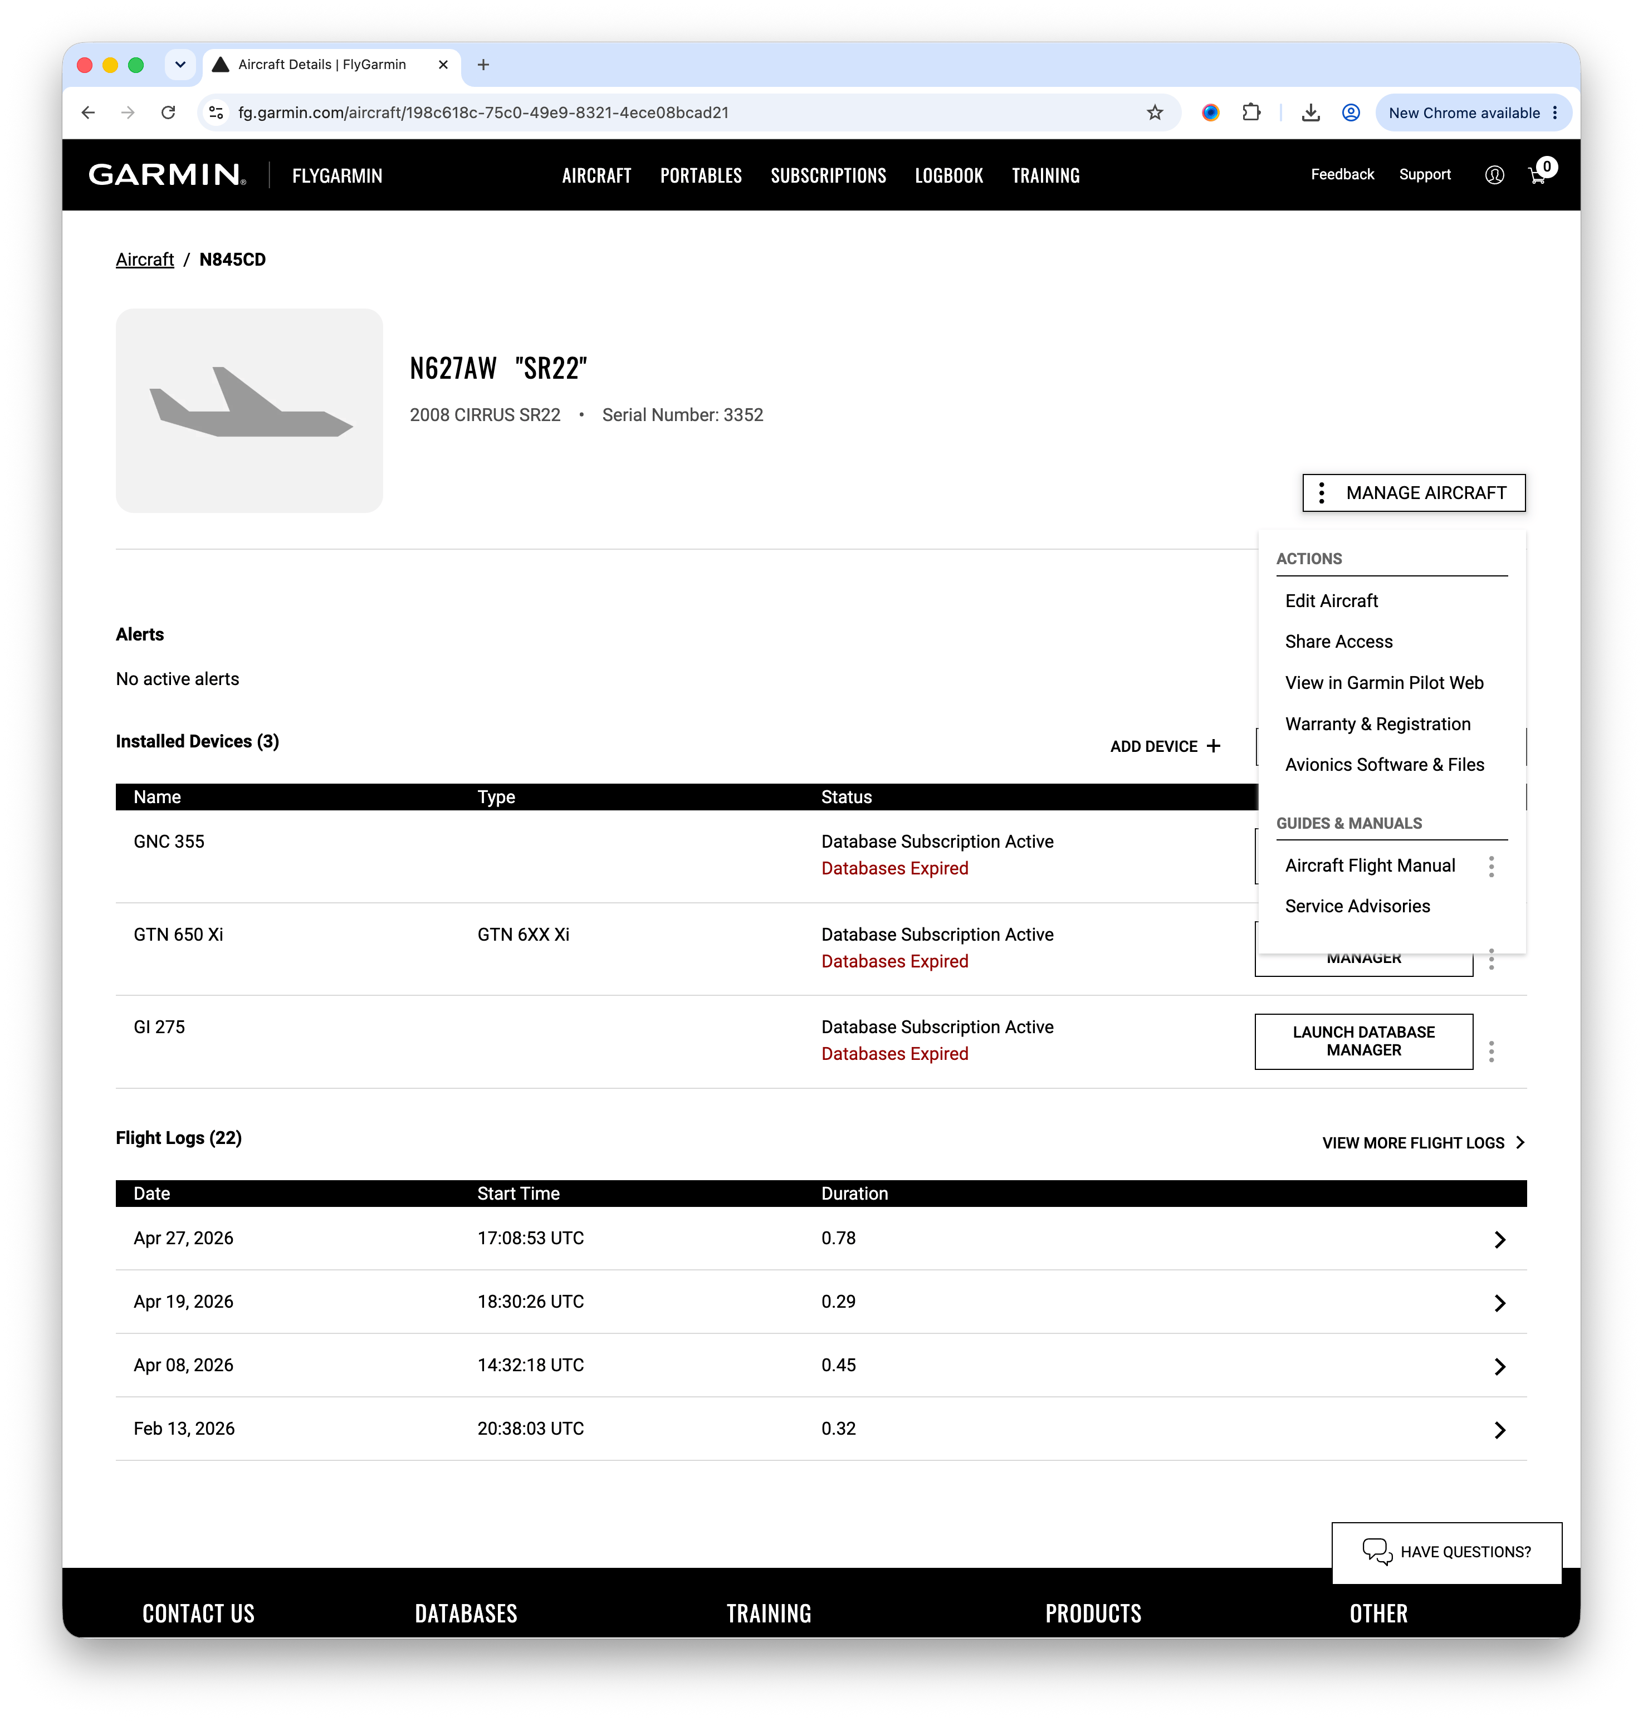Click the Feedback link
The image size is (1643, 1721).
(x=1342, y=174)
